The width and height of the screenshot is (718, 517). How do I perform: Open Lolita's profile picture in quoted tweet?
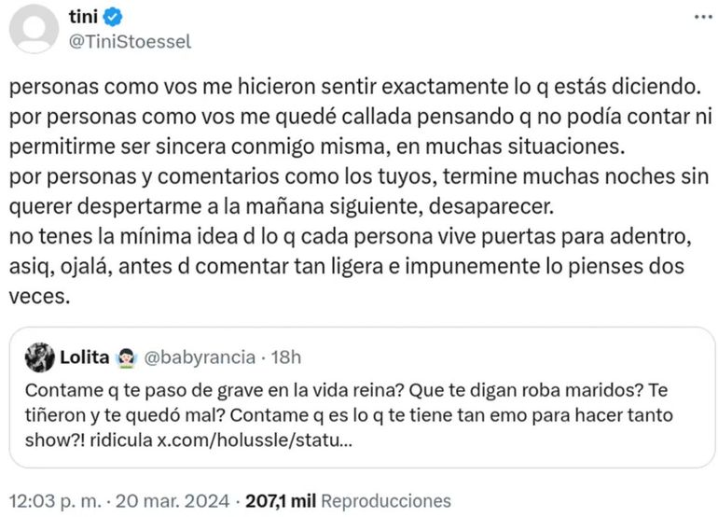39,357
